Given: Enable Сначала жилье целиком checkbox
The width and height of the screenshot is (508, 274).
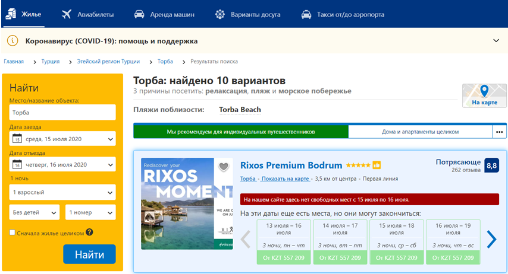Looking at the screenshot, I should pos(12,232).
